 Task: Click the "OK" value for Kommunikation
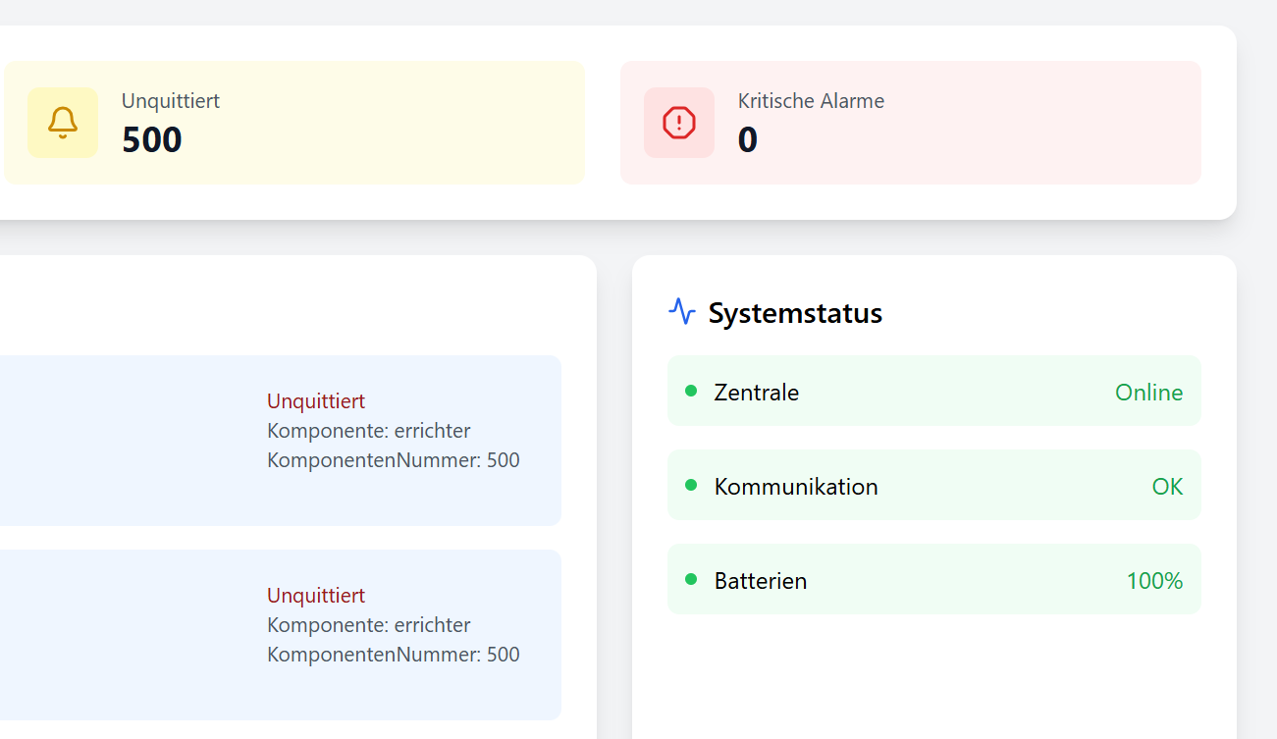pos(1168,487)
